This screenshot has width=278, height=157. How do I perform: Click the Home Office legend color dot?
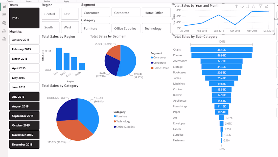(152, 68)
